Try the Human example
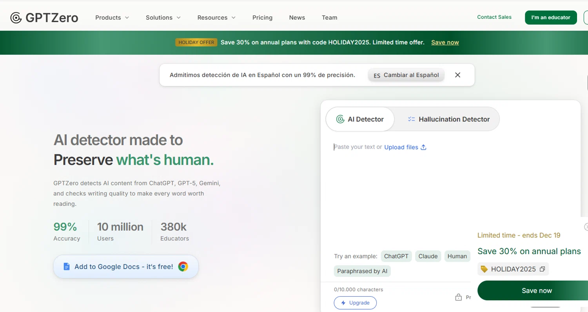 coord(457,256)
